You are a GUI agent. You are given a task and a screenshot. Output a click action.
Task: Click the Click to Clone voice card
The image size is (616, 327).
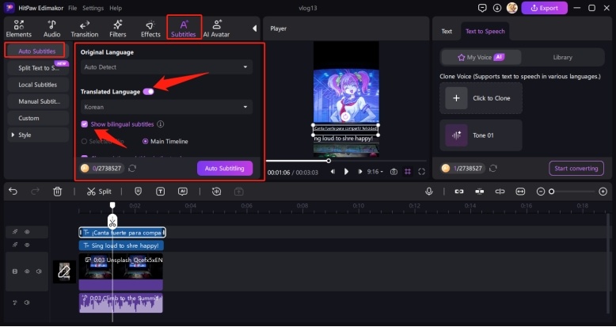coord(481,98)
